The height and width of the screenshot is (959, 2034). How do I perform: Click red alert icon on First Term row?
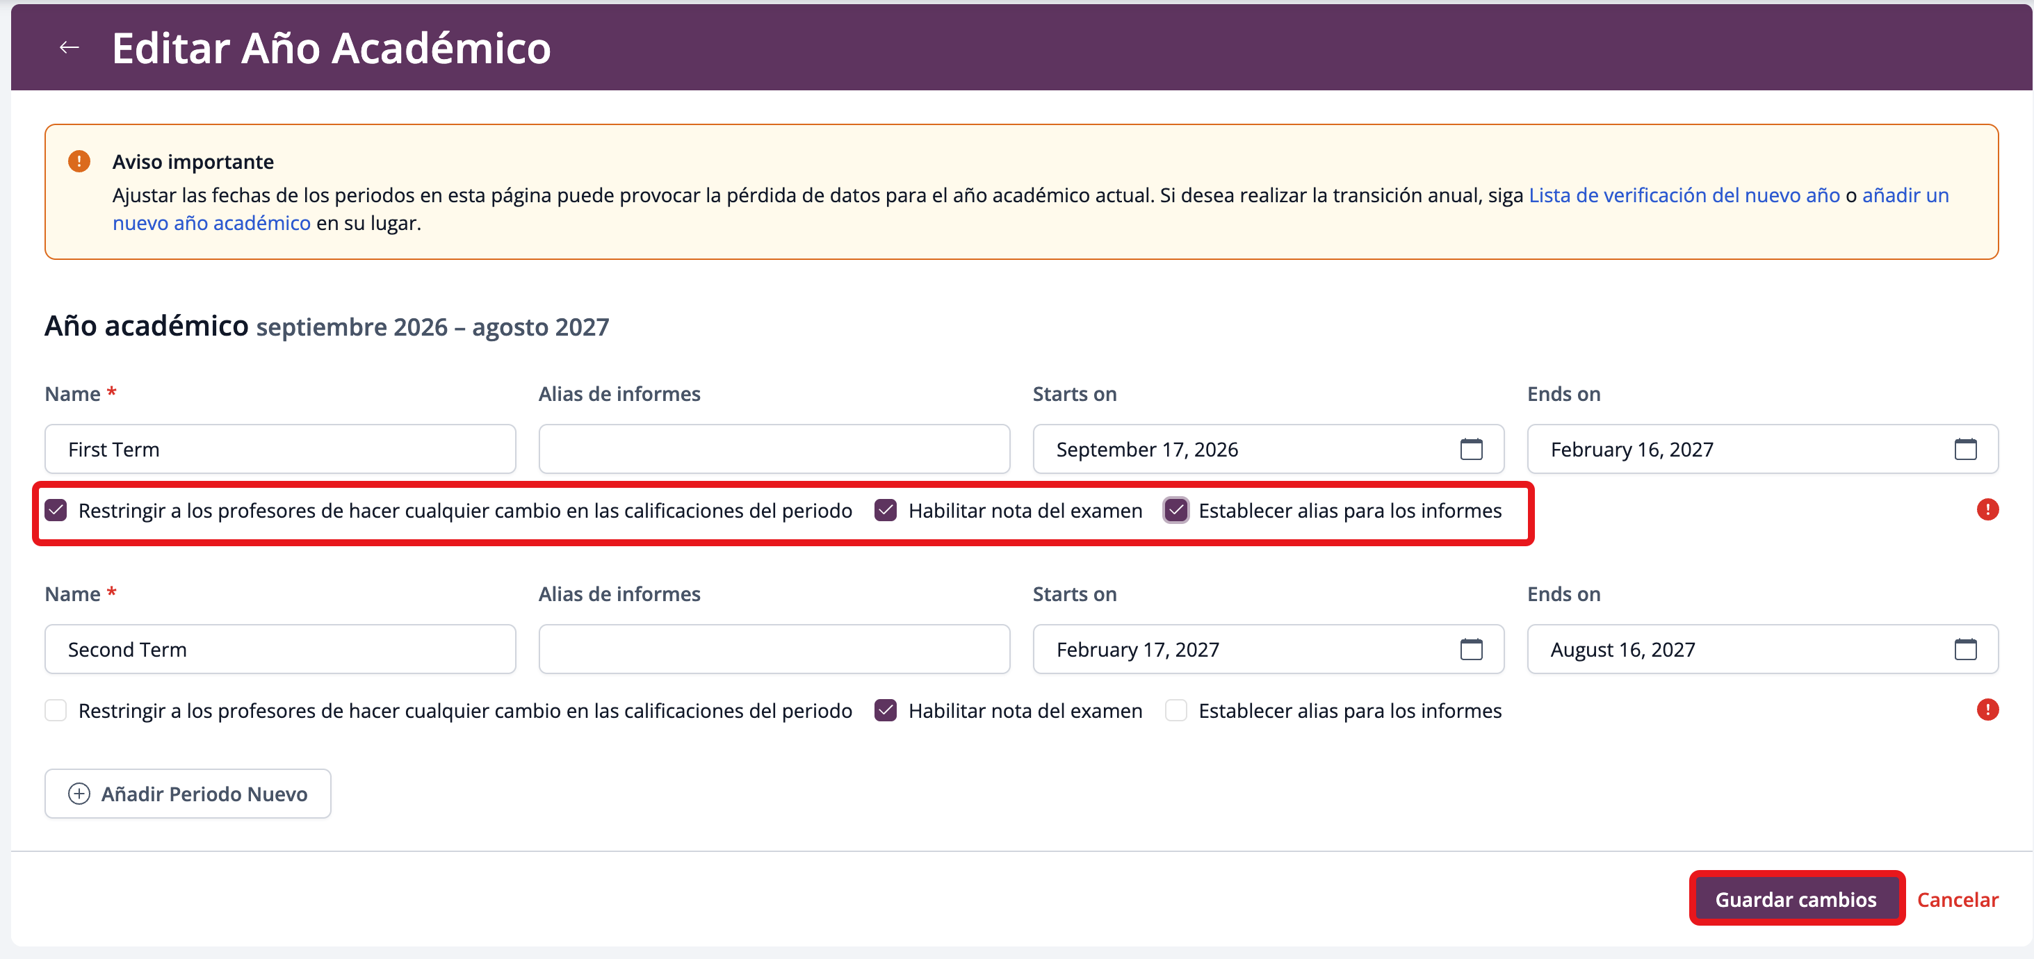coord(1987,510)
